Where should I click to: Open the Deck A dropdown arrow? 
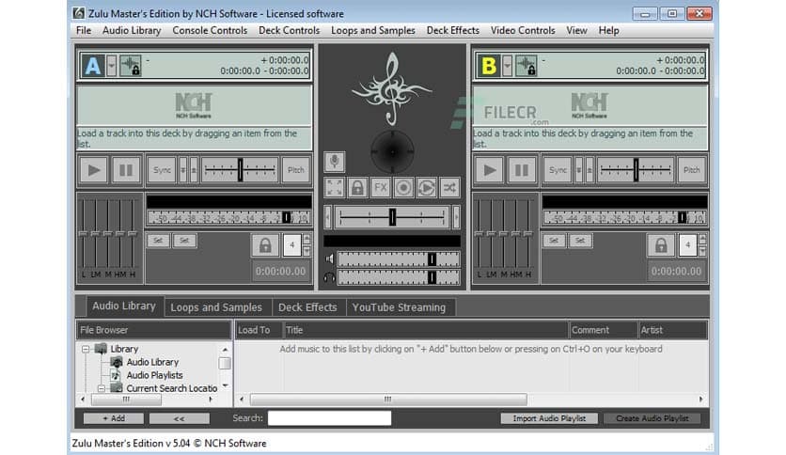[x=111, y=66]
